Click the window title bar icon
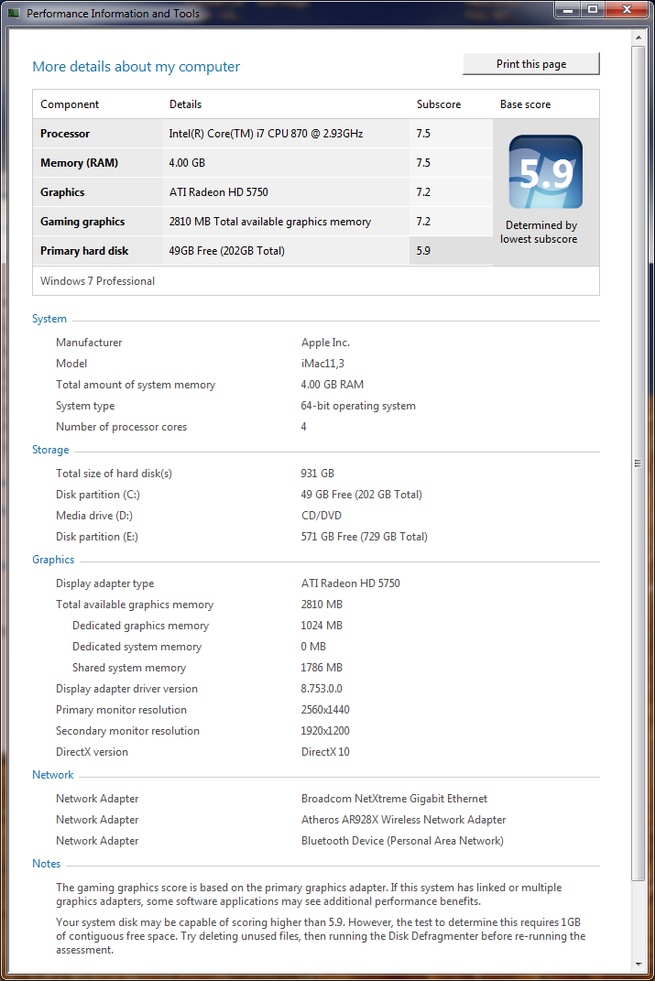 tap(15, 13)
